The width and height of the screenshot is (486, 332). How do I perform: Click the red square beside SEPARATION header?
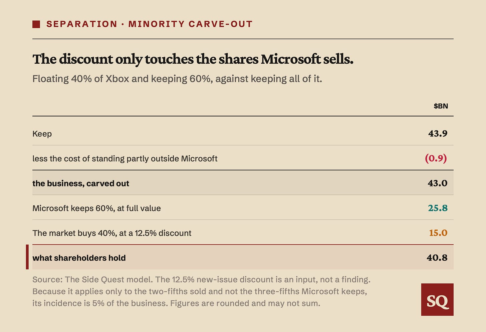pos(36,24)
